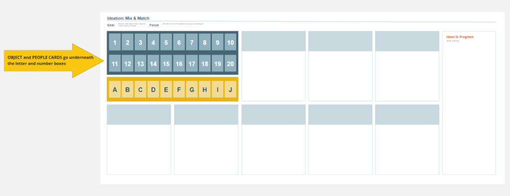
Task: Click the letter H card box
Action: coord(205,90)
